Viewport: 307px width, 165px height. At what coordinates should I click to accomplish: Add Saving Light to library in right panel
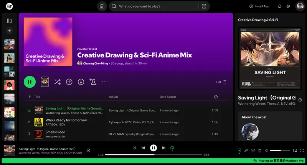click(300, 100)
